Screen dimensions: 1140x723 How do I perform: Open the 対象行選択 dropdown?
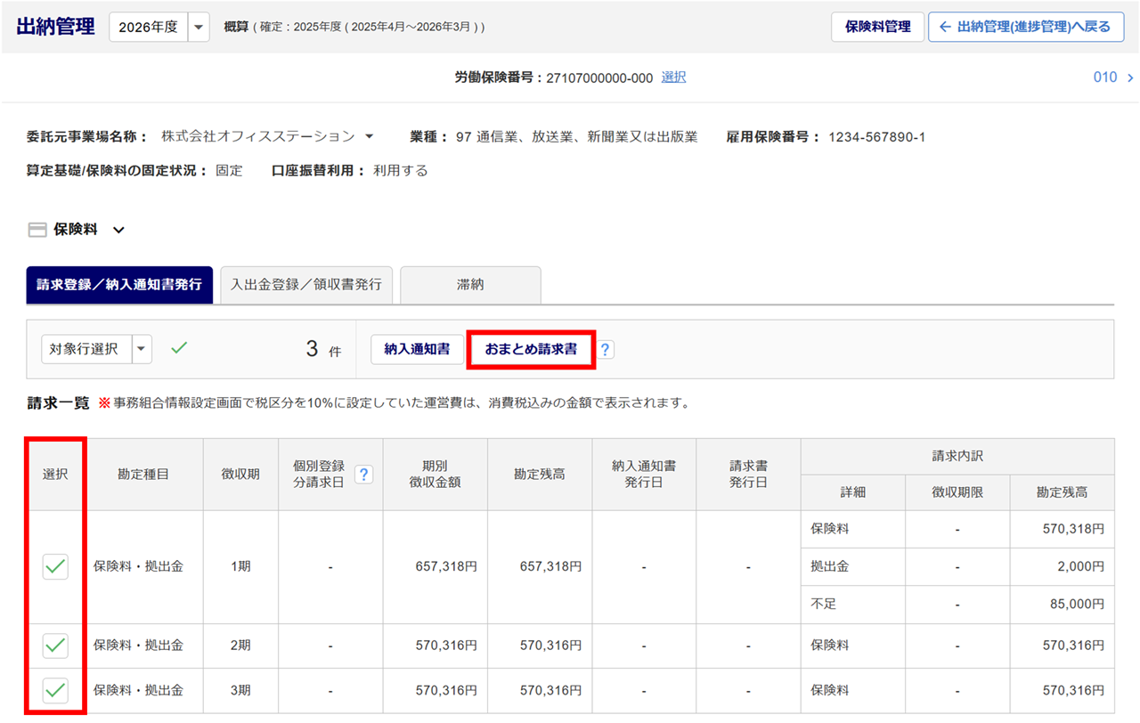[142, 349]
